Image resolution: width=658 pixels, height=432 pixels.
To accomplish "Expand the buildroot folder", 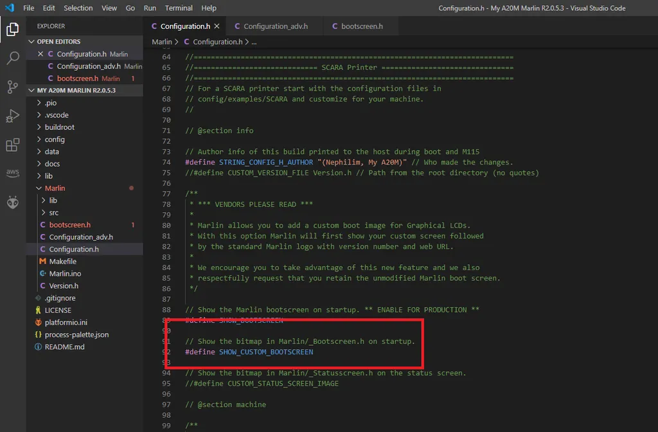I will (x=85, y=127).
